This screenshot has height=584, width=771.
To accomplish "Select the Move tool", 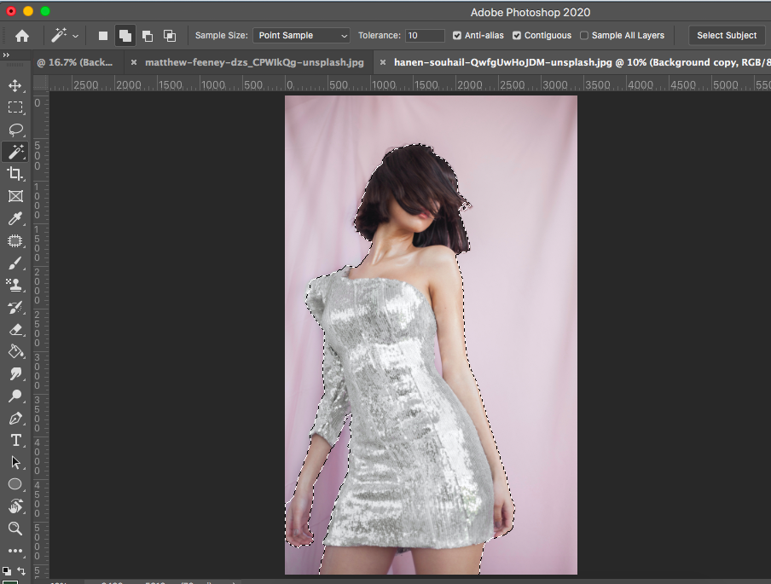I will (x=15, y=85).
